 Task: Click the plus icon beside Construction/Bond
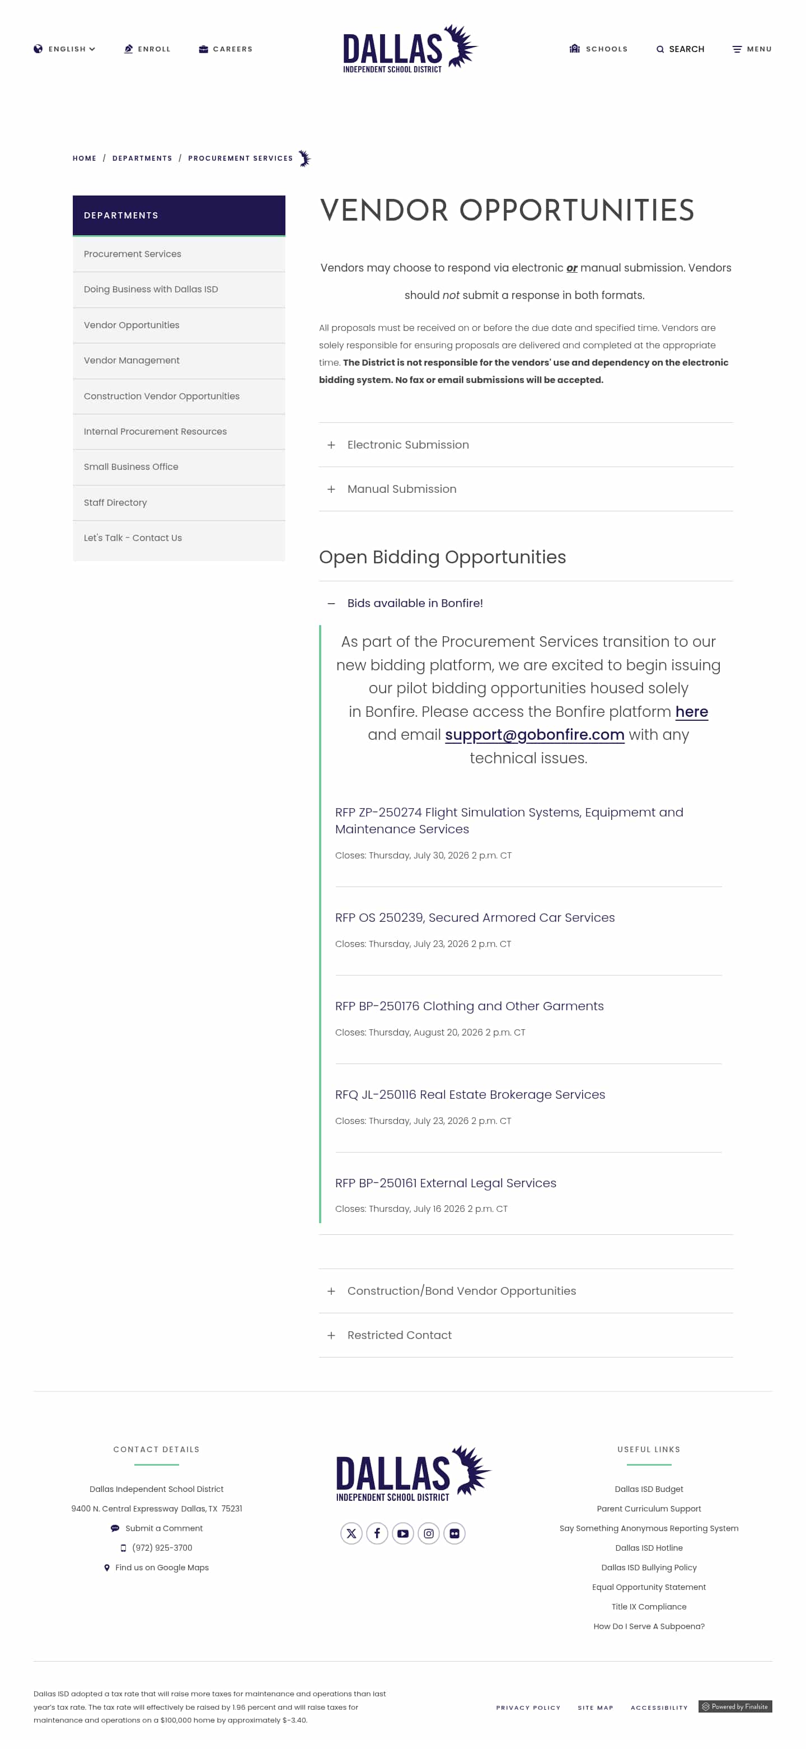[331, 1291]
